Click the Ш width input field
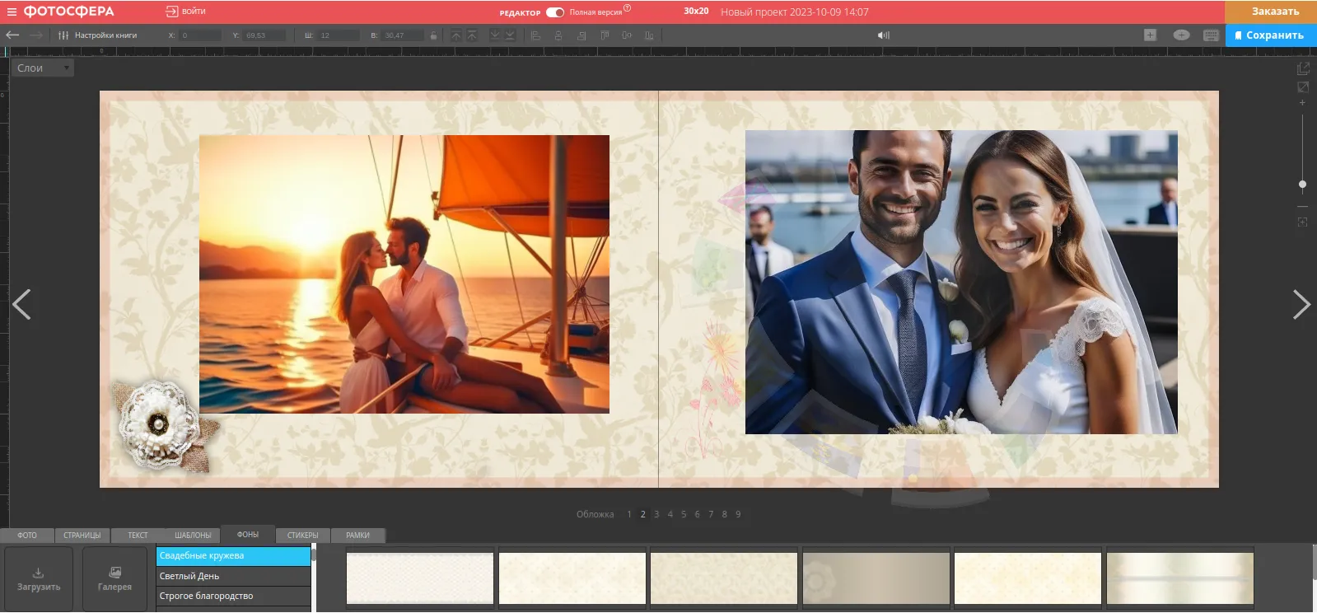The height and width of the screenshot is (613, 1317). click(x=339, y=35)
